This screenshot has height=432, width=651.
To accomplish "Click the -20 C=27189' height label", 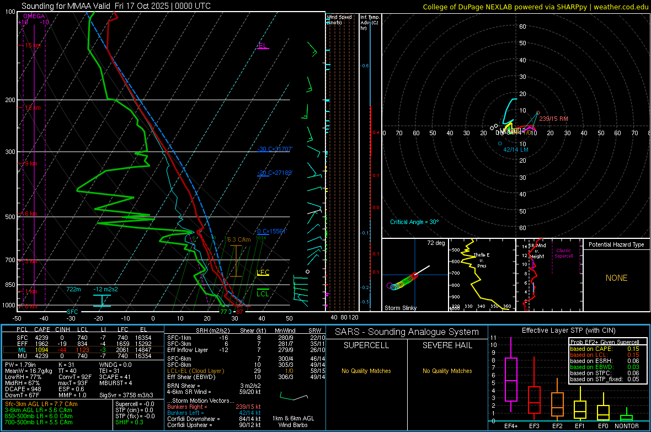I will (x=275, y=172).
